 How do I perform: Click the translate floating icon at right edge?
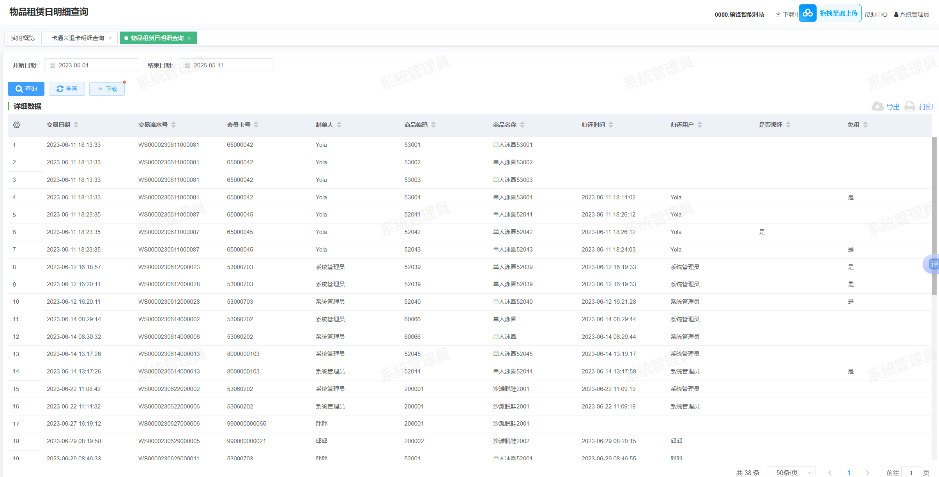(934, 264)
